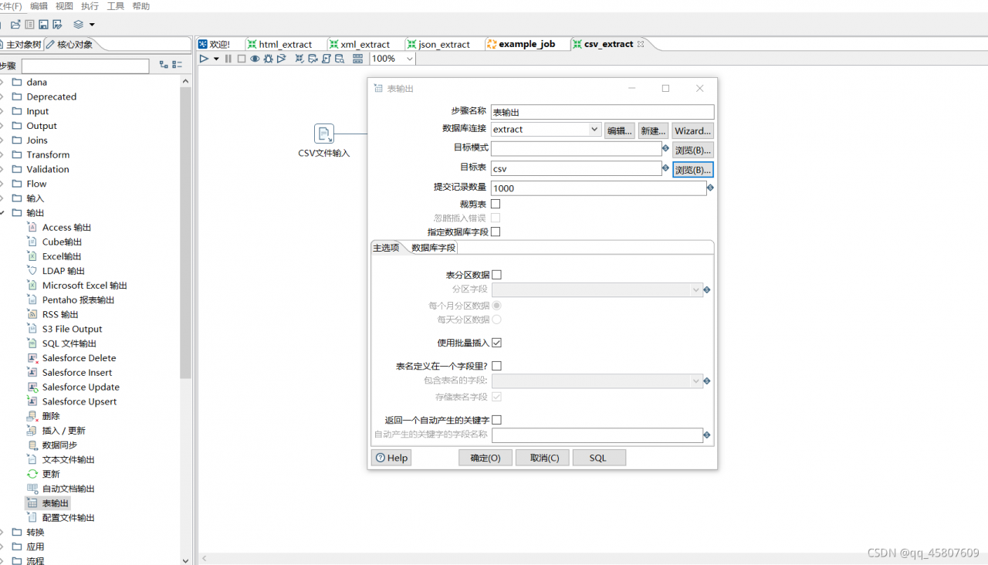988x565 pixels.
Task: Click the 提交记录数量 input field
Action: 598,188
